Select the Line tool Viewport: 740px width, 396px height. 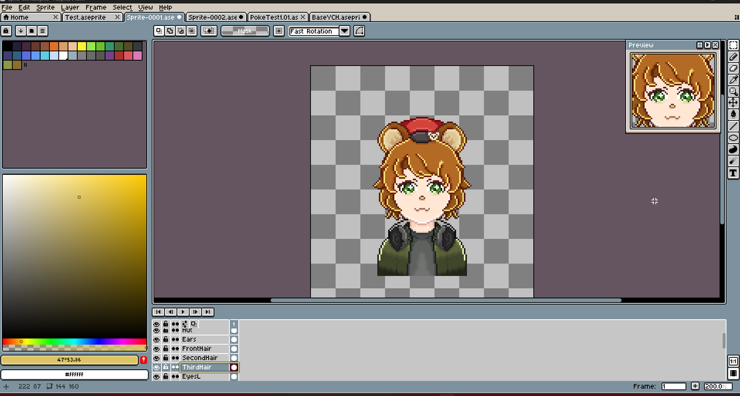tap(734, 126)
